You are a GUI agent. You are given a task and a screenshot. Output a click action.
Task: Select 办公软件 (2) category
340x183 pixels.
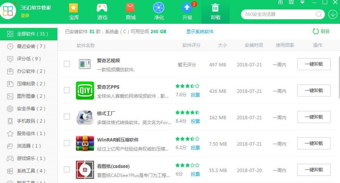28,71
